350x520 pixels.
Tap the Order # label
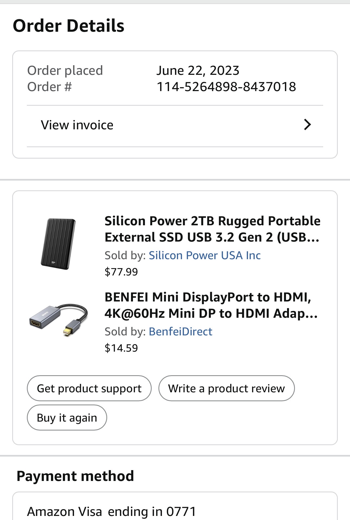point(49,87)
